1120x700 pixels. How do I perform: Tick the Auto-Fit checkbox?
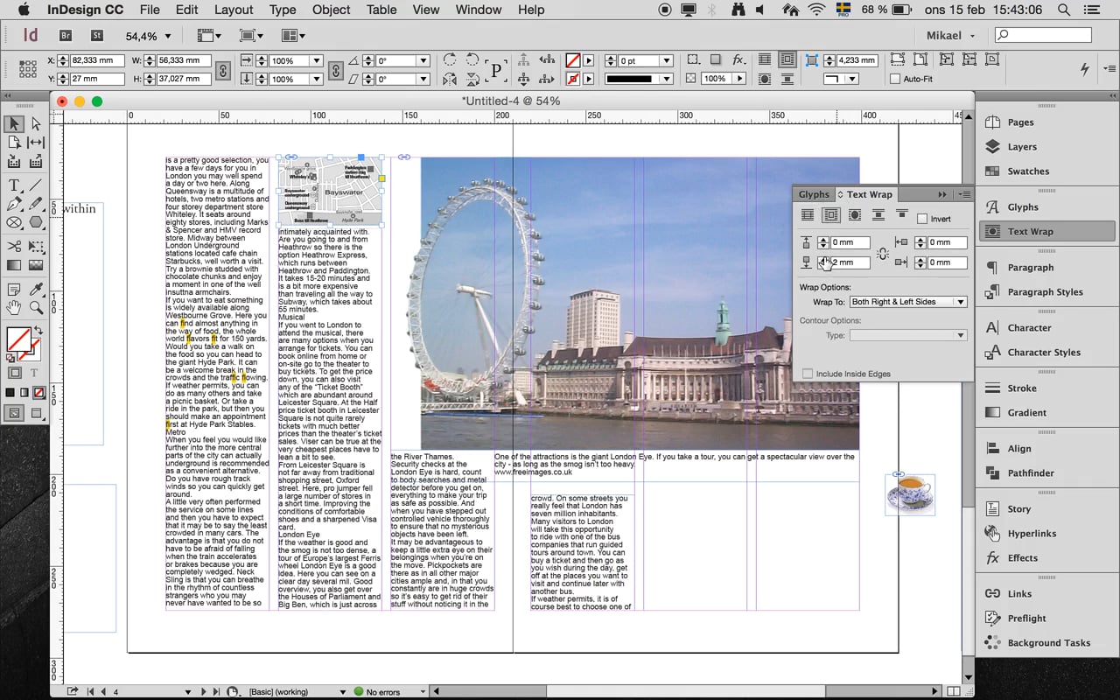coord(894,79)
